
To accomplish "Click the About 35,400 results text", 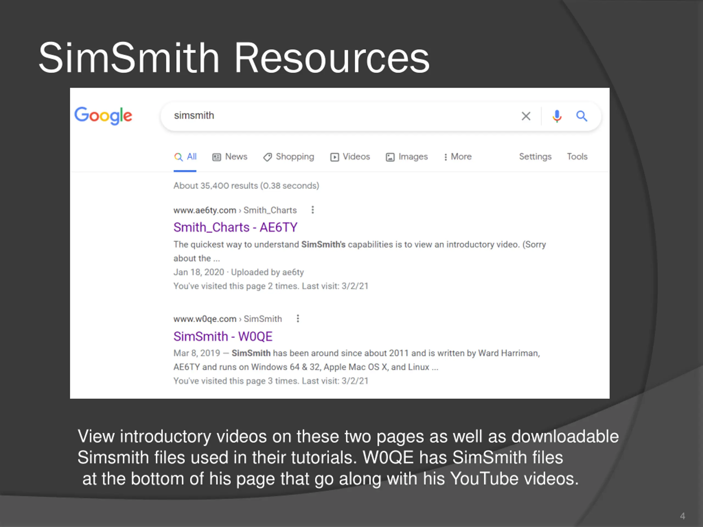I will (x=246, y=186).
